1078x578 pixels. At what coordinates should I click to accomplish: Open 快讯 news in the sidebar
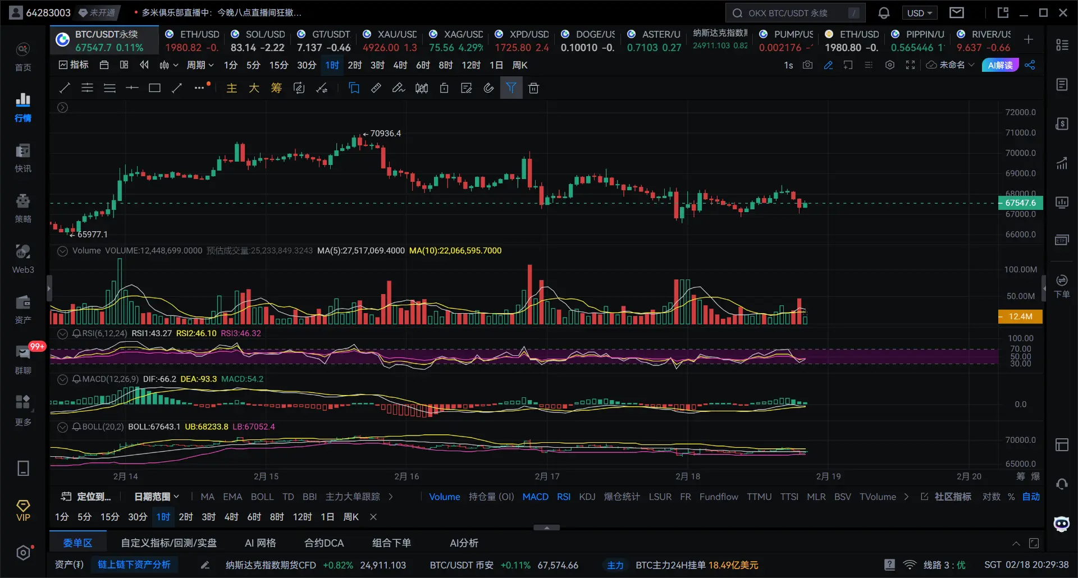23,158
